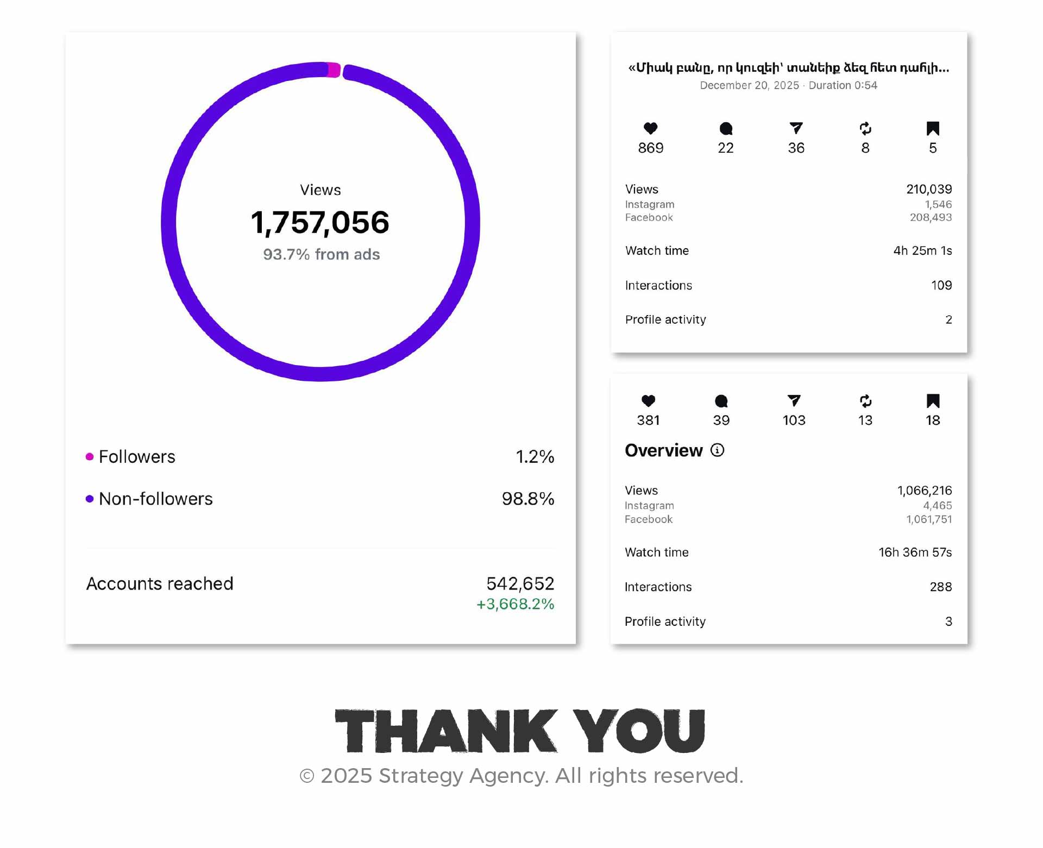This screenshot has width=1043, height=848.
Task: Click the repost icon above 8
Action: [x=865, y=129]
